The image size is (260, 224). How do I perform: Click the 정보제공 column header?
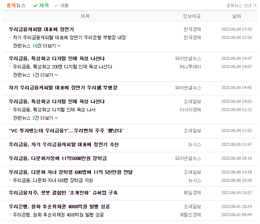click(x=192, y=16)
